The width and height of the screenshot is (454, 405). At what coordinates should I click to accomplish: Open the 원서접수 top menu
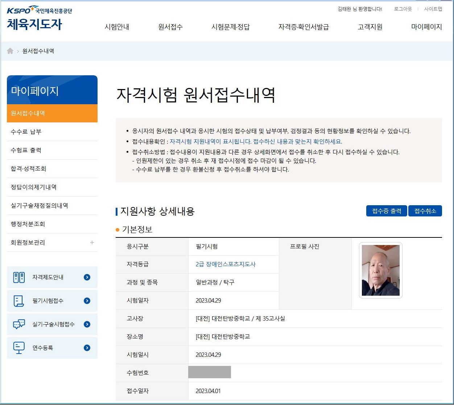click(x=170, y=27)
